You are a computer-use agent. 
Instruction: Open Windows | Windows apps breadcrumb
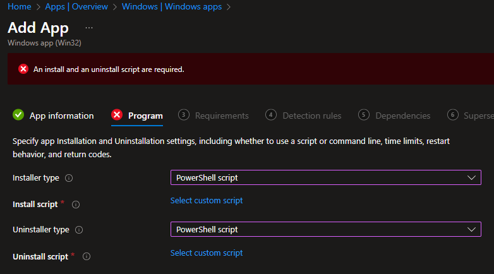click(172, 6)
